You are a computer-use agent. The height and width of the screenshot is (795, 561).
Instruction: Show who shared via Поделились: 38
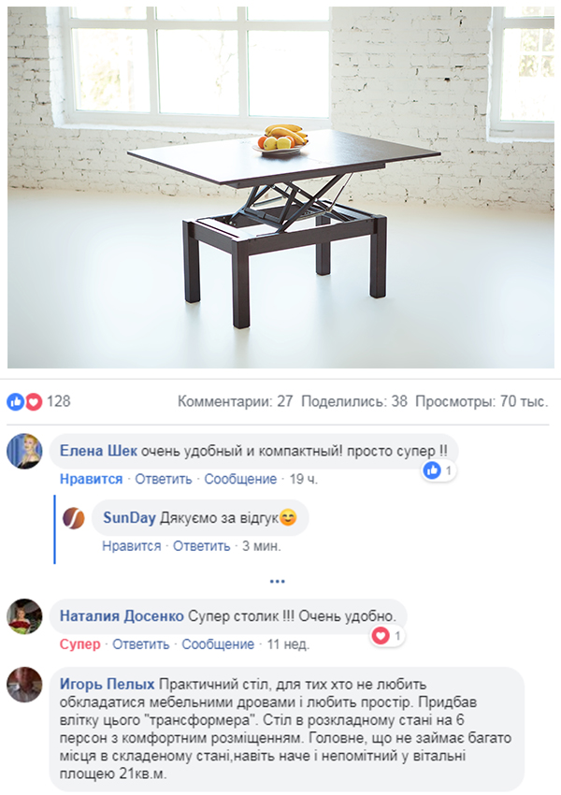click(354, 401)
